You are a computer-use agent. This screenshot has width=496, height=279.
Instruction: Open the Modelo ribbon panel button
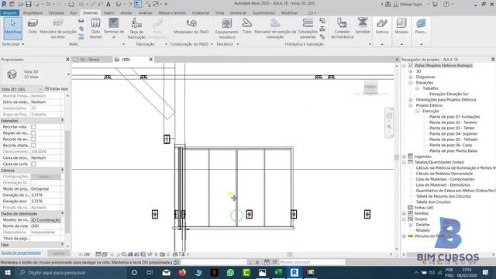pyautogui.click(x=401, y=26)
